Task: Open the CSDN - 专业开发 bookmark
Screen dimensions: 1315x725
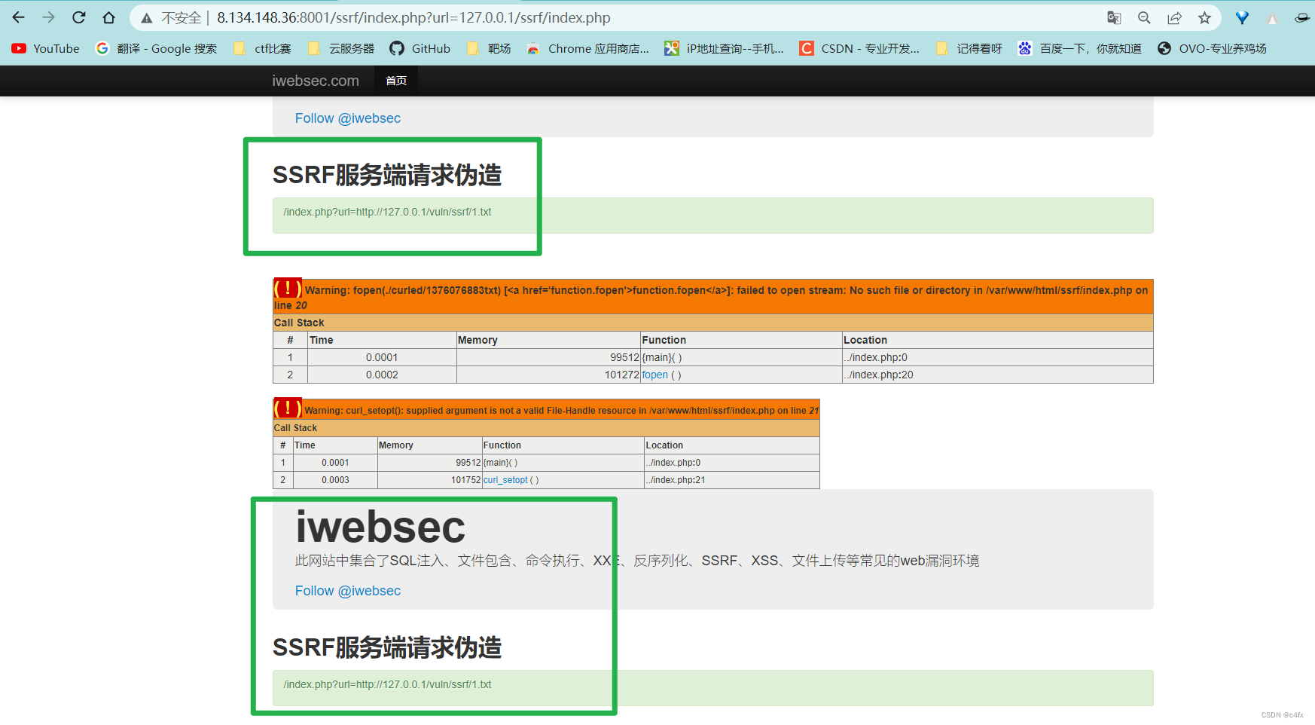Action: (859, 49)
